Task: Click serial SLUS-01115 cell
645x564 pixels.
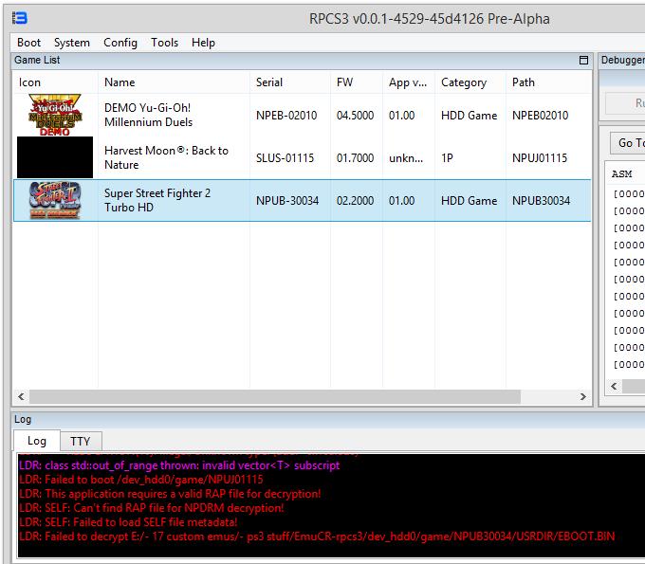Action: 285,158
